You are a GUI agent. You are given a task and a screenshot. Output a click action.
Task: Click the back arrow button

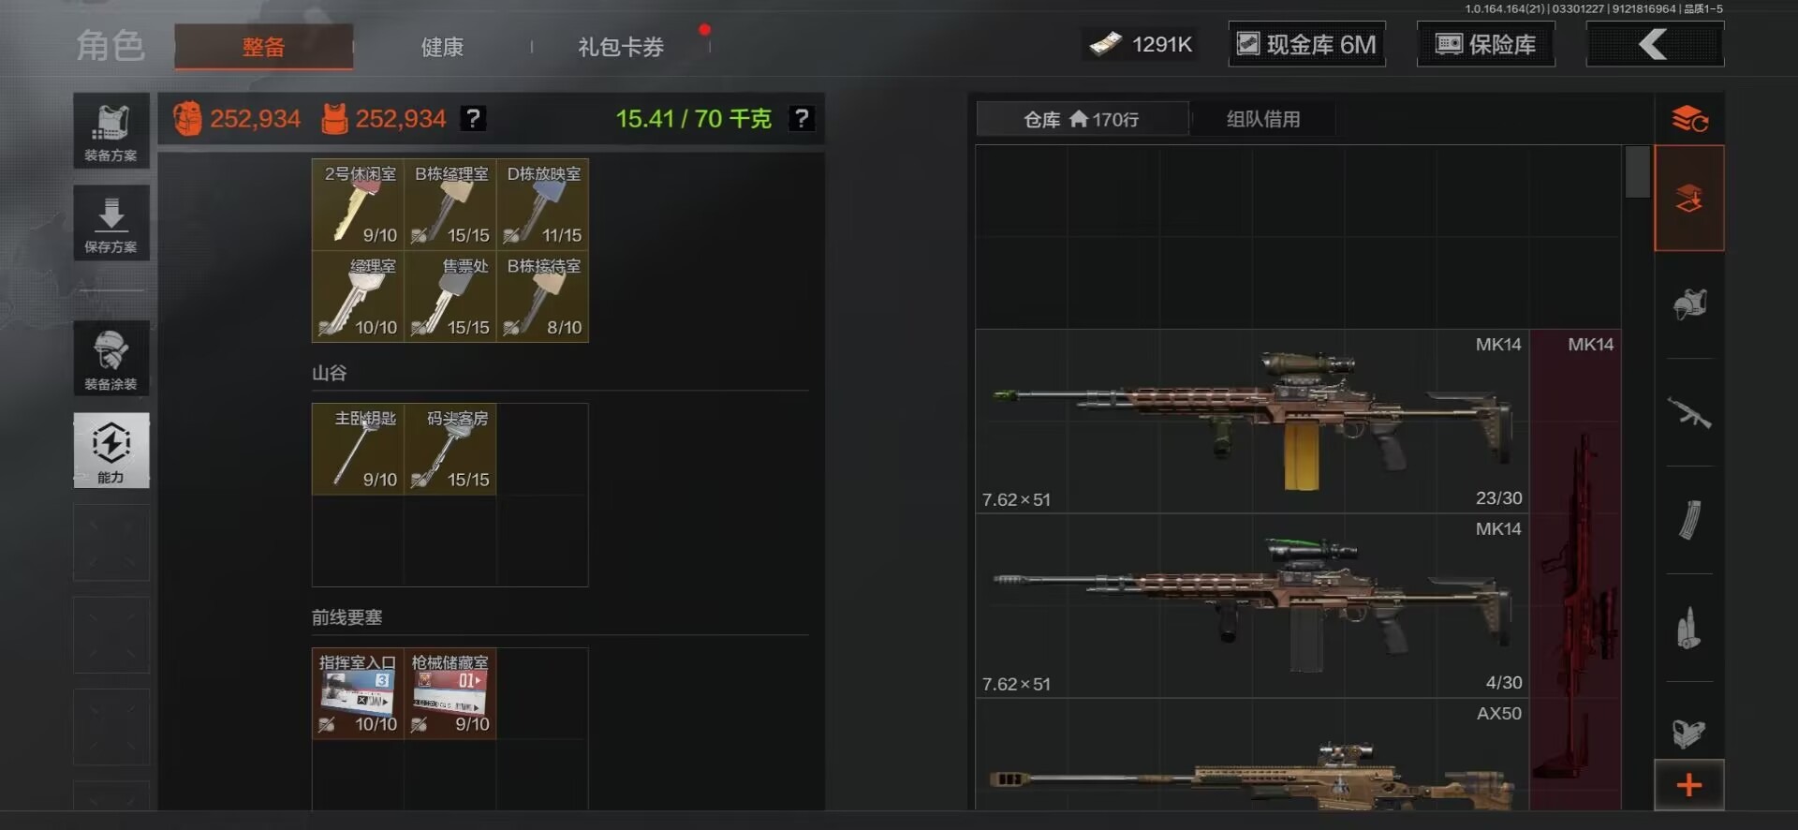(x=1655, y=44)
